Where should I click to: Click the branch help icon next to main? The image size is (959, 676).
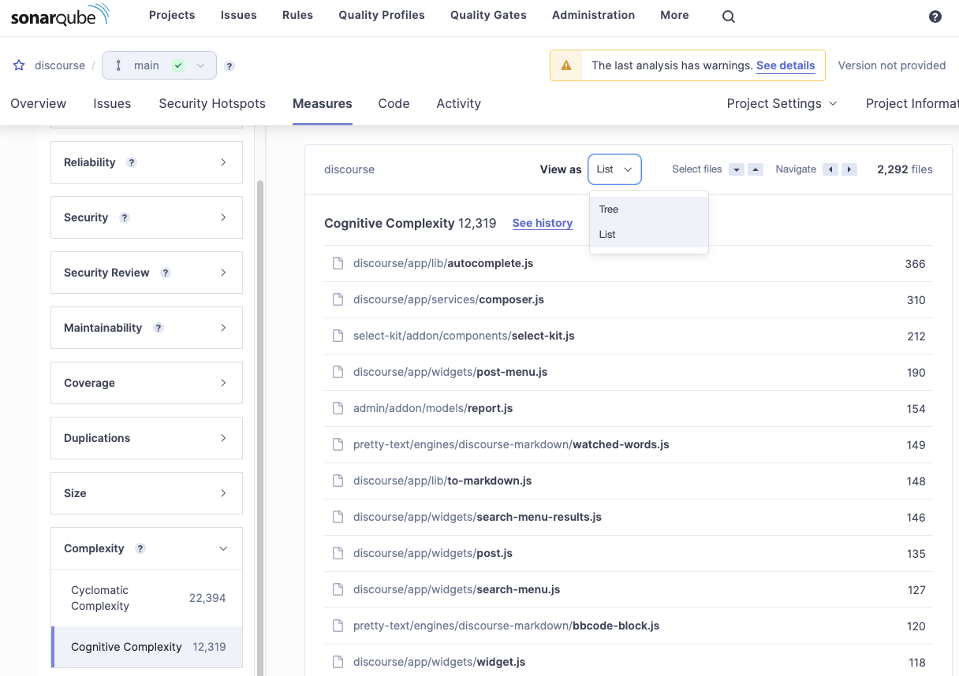(x=229, y=66)
